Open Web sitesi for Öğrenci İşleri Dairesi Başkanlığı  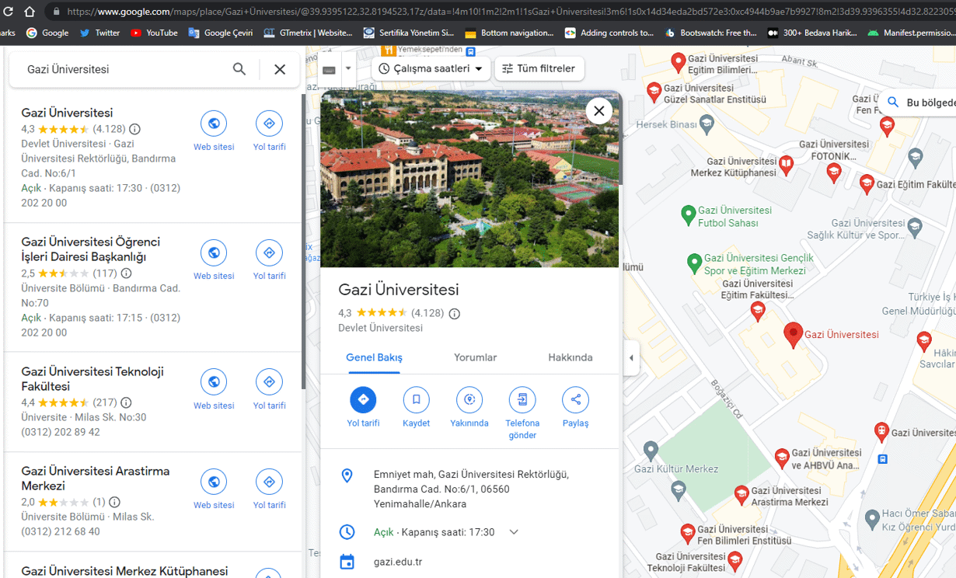[214, 260]
